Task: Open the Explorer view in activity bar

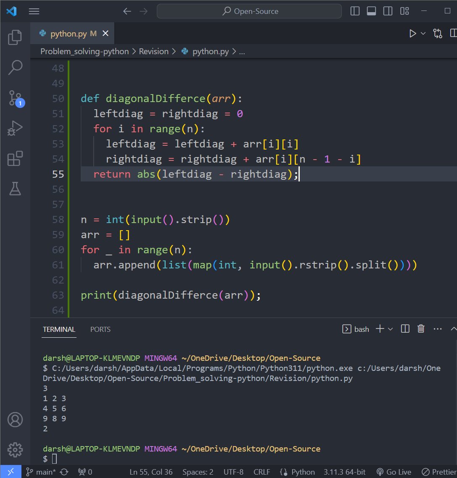Action: [x=15, y=37]
